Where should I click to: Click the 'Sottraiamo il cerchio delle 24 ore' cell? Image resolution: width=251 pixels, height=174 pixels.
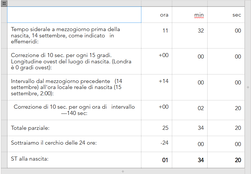pos(74,144)
